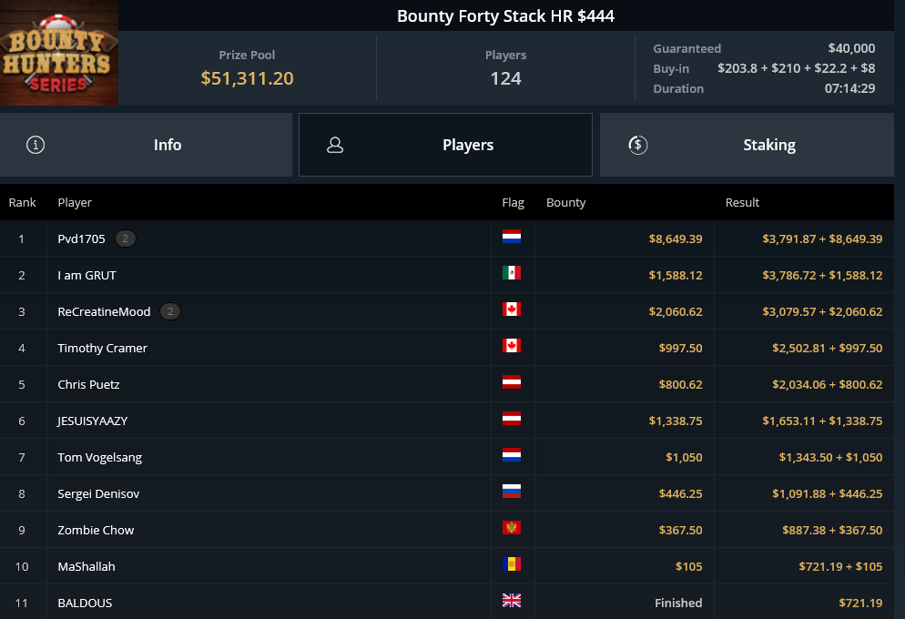Image resolution: width=905 pixels, height=619 pixels.
Task: Click bounty cell $8,649.39
Action: [676, 238]
